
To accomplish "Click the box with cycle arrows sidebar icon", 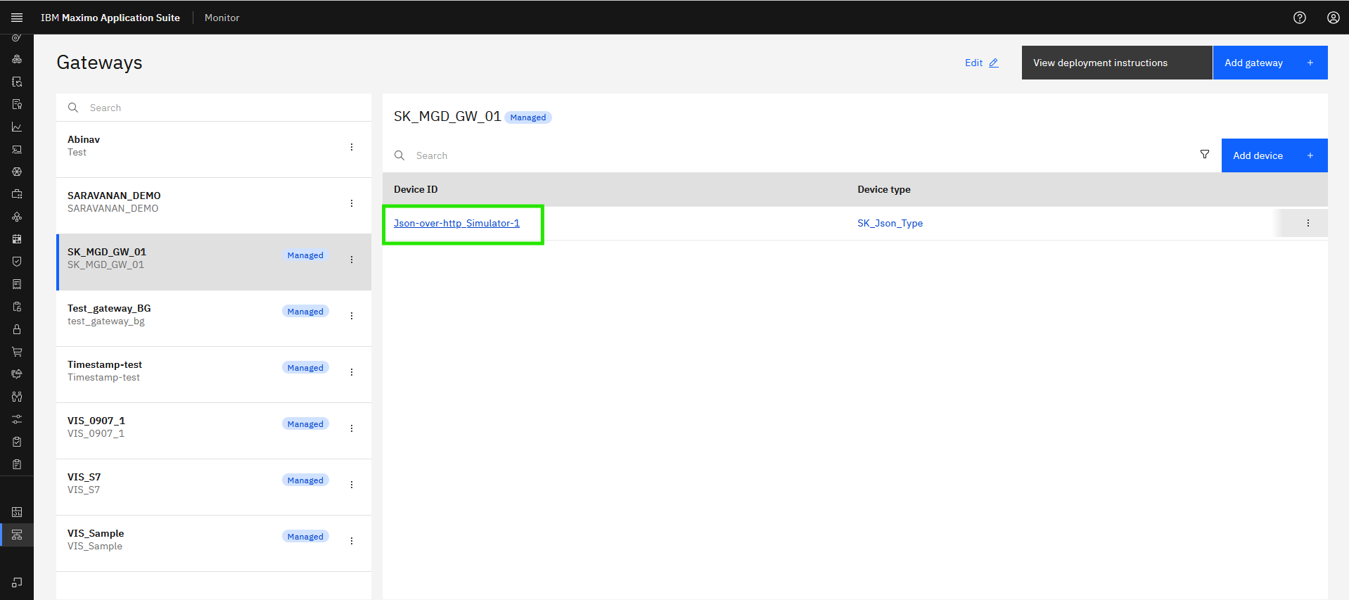I will 17,374.
